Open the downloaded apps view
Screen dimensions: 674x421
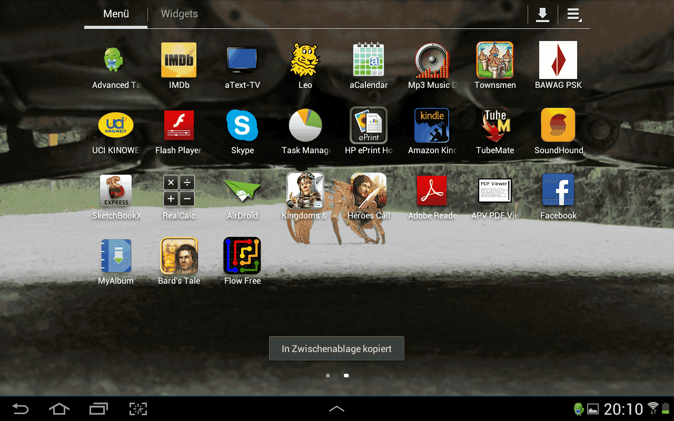(542, 15)
